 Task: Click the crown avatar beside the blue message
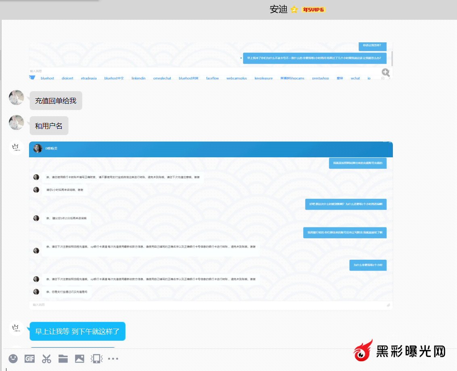(x=17, y=328)
